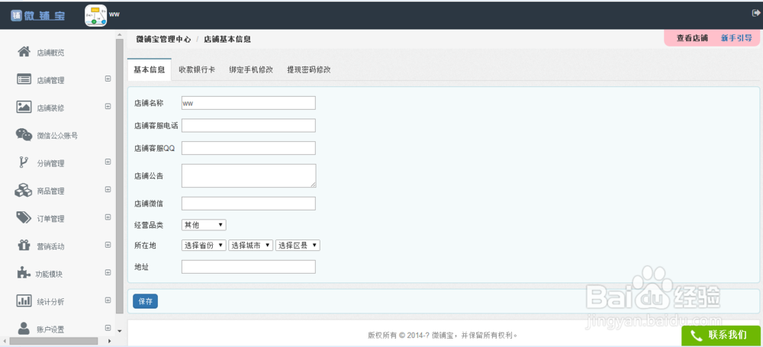The width and height of the screenshot is (763, 347).
Task: Open the 新手引导 guide link
Action: point(737,38)
